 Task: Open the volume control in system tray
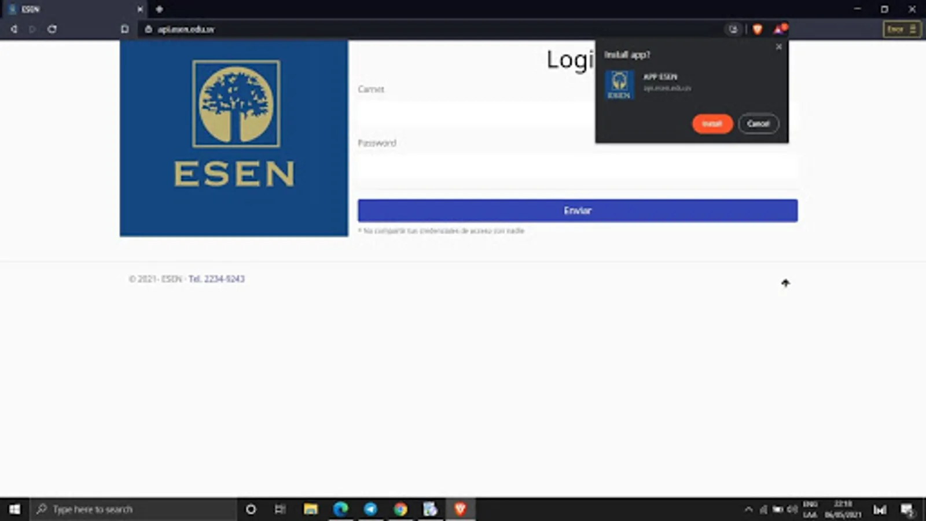[x=792, y=509]
